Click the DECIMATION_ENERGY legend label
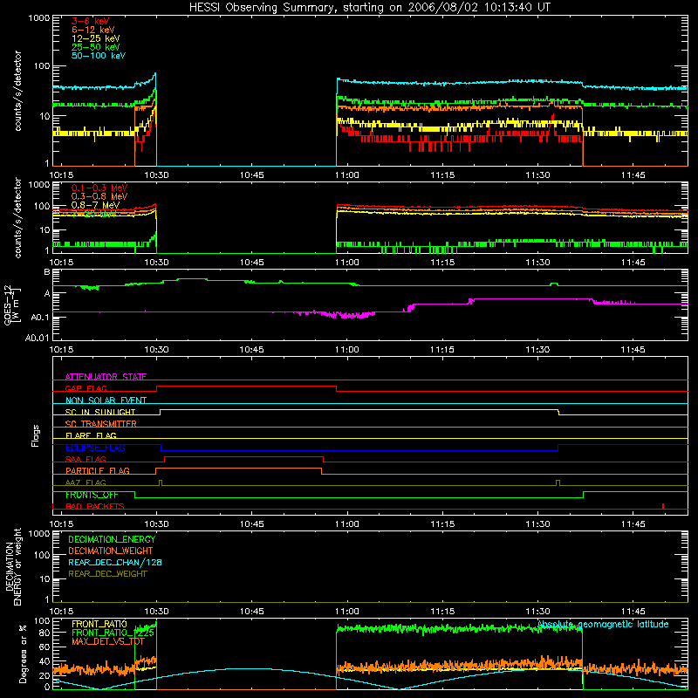Image resolution: width=698 pixels, height=698 pixels. [112, 539]
